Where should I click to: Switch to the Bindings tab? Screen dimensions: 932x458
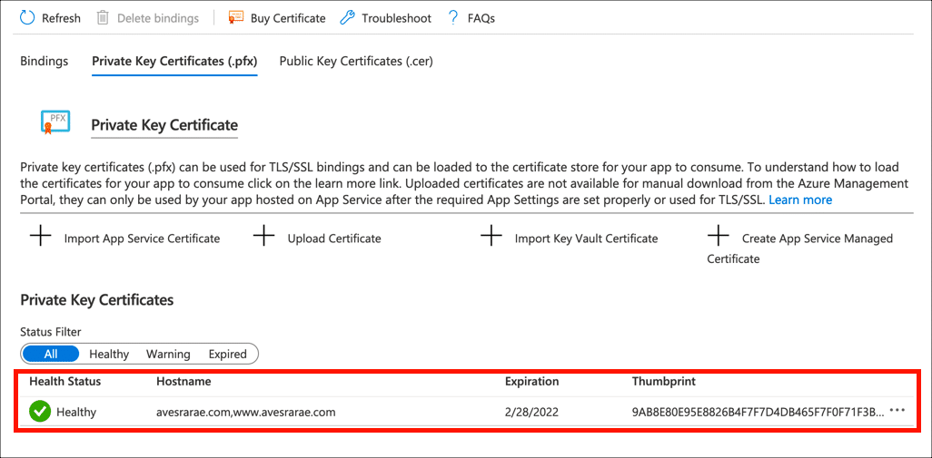(44, 62)
